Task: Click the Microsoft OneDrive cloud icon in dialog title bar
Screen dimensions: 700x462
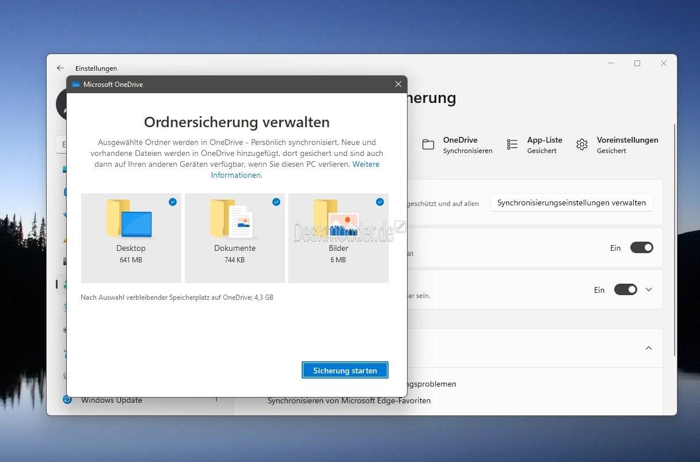Action: [75, 84]
